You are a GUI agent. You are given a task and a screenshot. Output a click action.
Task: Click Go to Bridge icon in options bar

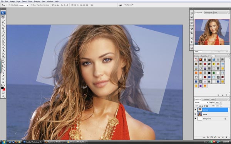(120, 5)
